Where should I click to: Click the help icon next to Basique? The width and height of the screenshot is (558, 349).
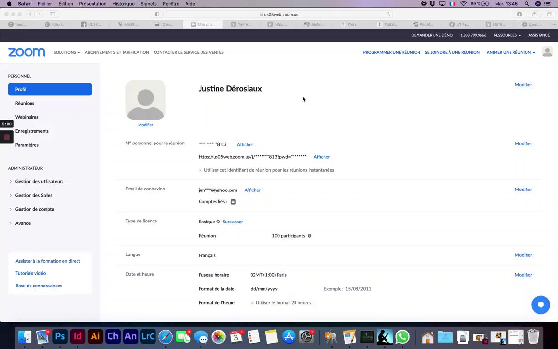click(x=218, y=222)
